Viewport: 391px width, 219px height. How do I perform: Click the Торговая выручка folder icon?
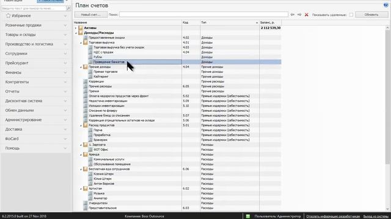tap(86, 43)
